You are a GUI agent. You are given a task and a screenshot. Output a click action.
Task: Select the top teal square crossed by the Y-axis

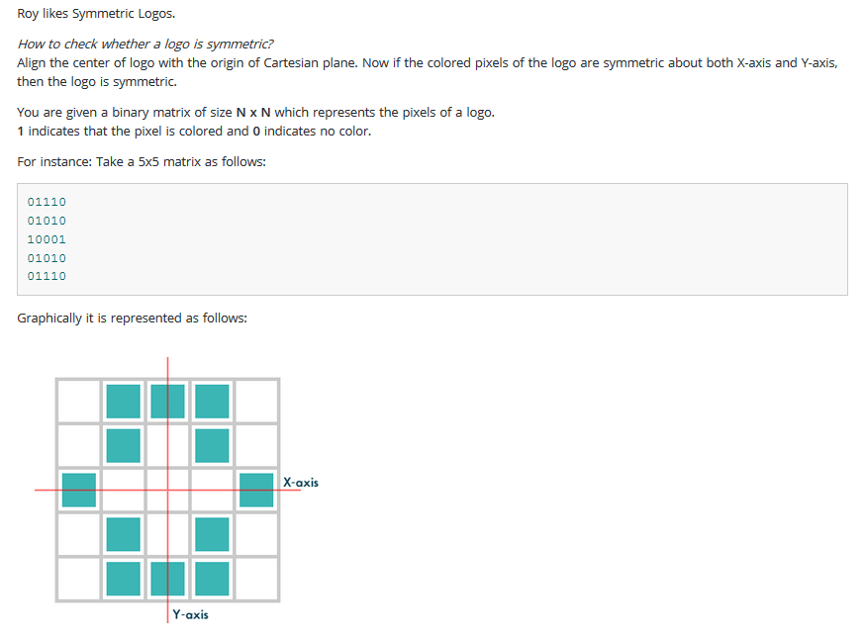coord(167,401)
